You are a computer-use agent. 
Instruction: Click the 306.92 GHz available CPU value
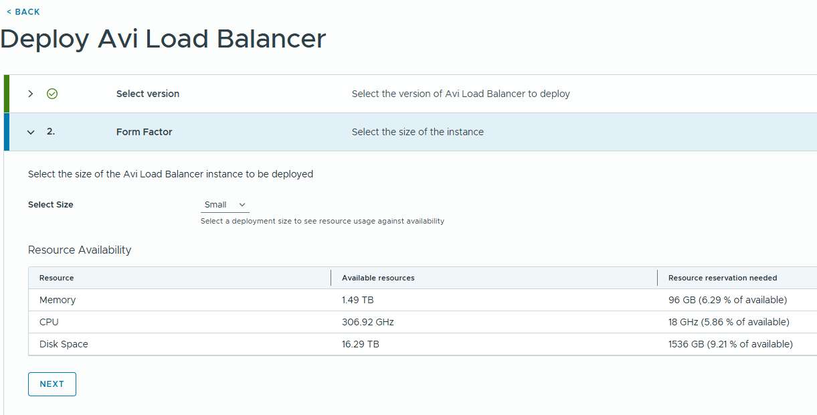368,322
